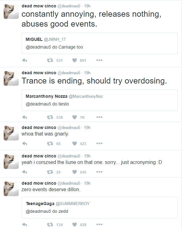Open more options on the tiesto tweet

coord(99,117)
